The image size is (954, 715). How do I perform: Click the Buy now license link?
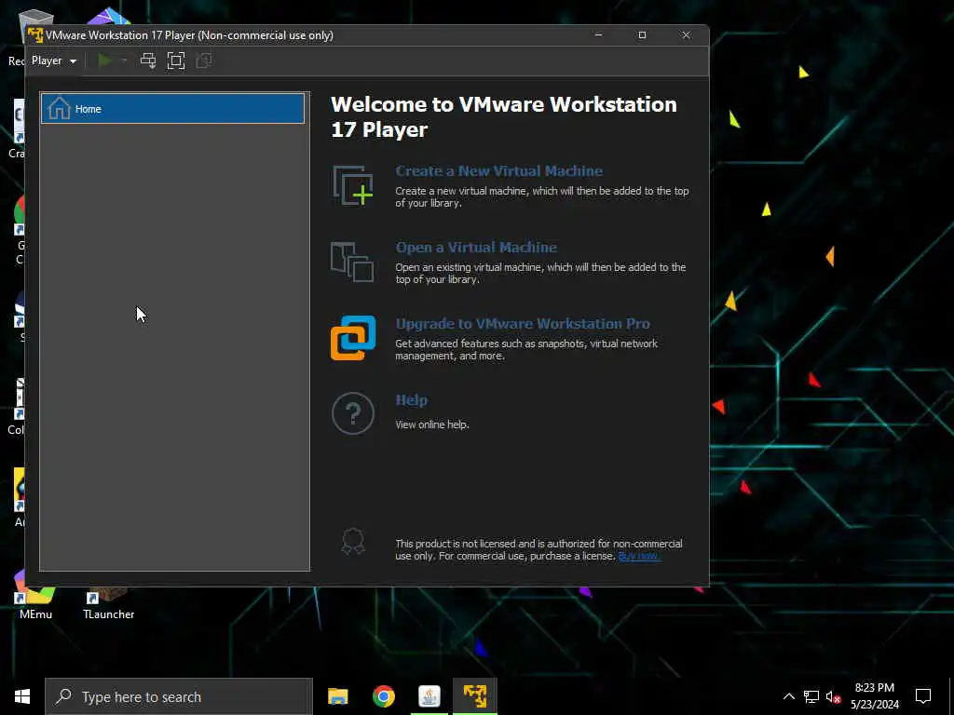coord(639,556)
